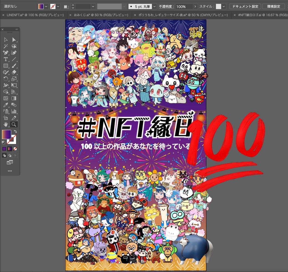Screen dimensions: 288x272
Task: Open stroke weight dropdown
Action: pyautogui.click(x=93, y=7)
